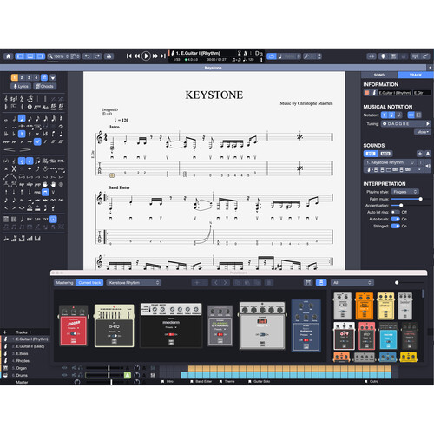Open the Playing style Fingers dropdown
Screen dimensions: 434x434
click(x=404, y=192)
